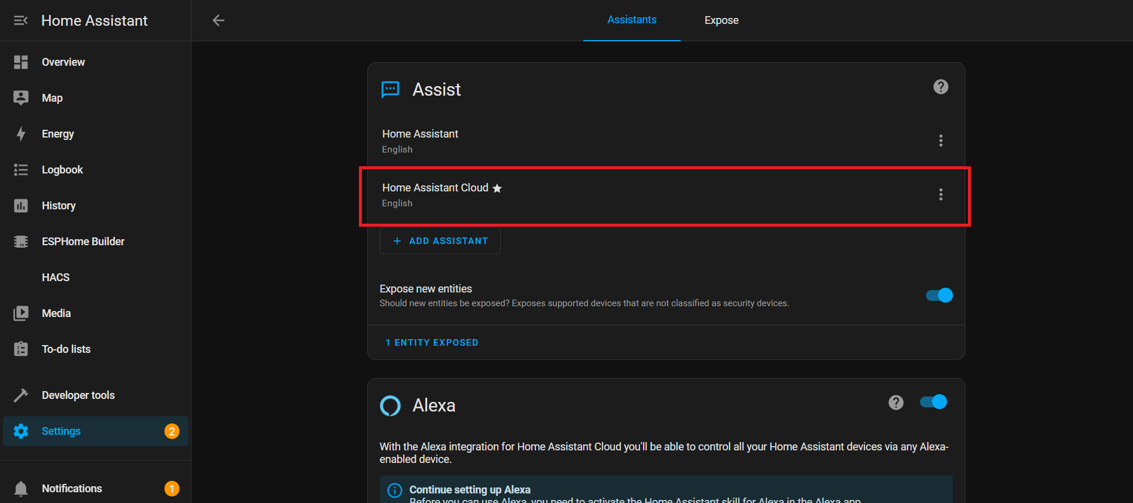Viewport: 1133px width, 503px height.
Task: Click the History chart icon
Action: (x=21, y=206)
